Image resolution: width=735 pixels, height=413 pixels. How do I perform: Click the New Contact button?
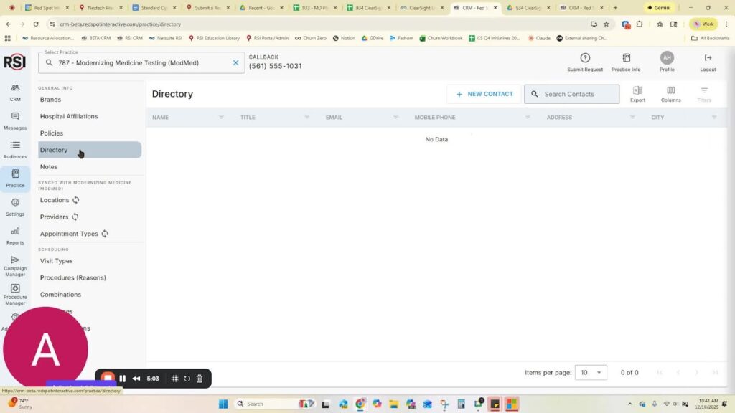[x=484, y=94]
